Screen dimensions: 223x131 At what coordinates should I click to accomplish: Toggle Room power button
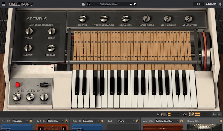[x=221, y=121]
